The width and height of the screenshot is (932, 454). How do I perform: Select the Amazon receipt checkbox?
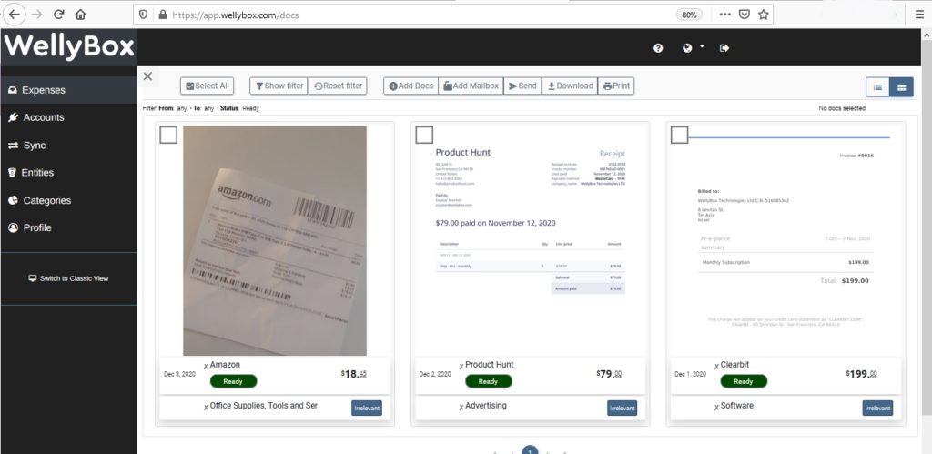pyautogui.click(x=168, y=135)
